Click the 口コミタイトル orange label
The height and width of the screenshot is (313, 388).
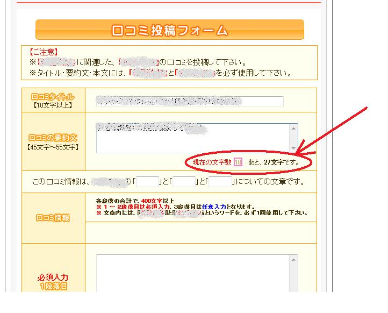pos(53,97)
